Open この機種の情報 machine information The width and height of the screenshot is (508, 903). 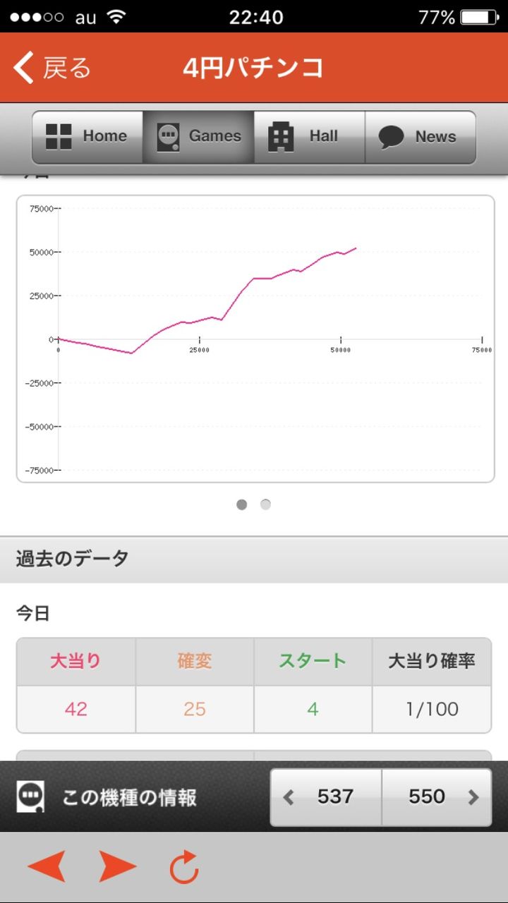point(129,798)
